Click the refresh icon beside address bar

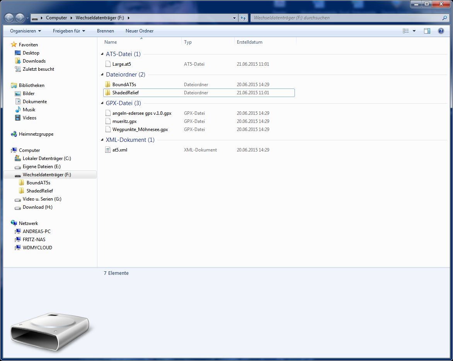pos(243,18)
